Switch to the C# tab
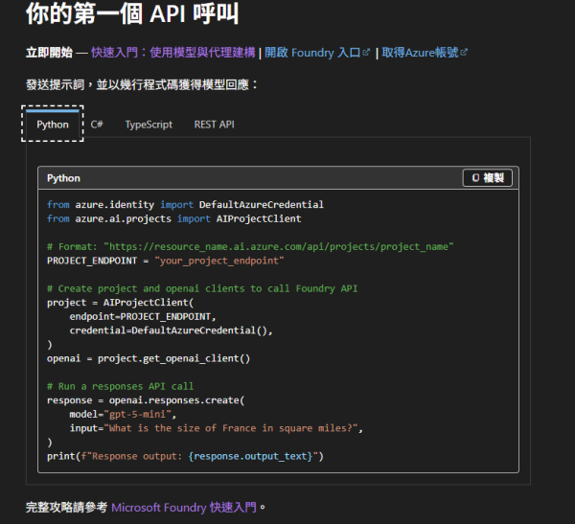The width and height of the screenshot is (575, 524). 97,125
